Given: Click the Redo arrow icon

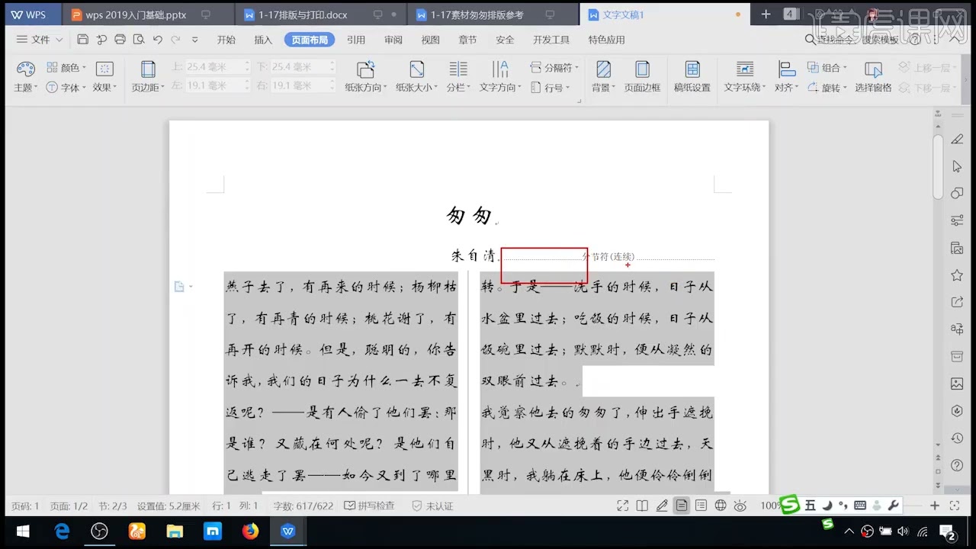Looking at the screenshot, I should [x=175, y=40].
